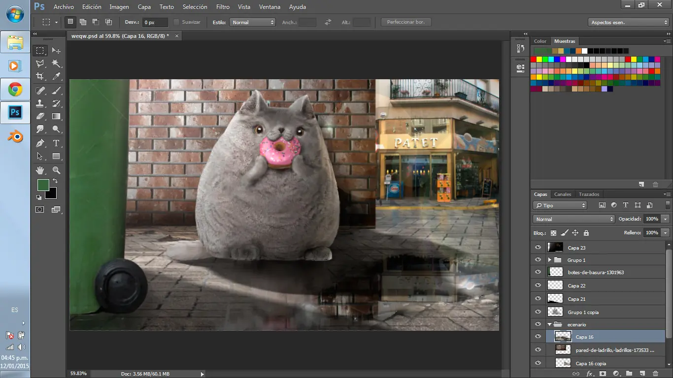Open the tool preset picker arrow

point(56,22)
